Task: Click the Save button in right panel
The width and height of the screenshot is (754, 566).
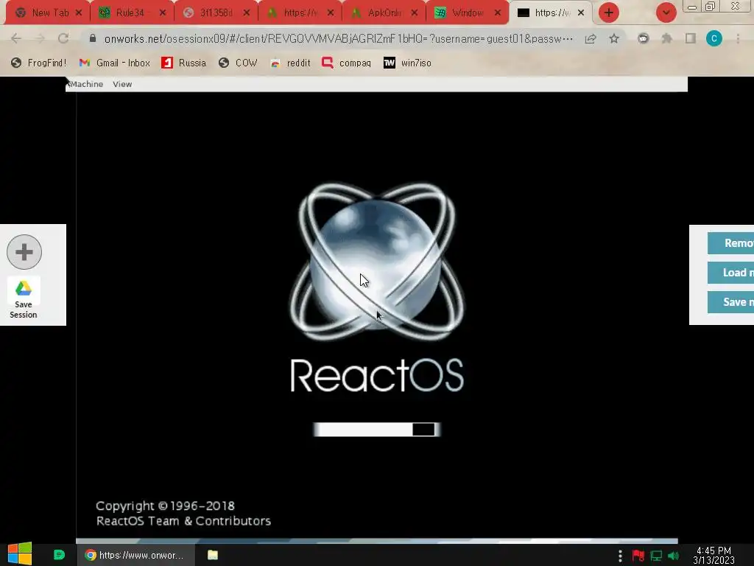Action: pyautogui.click(x=731, y=301)
